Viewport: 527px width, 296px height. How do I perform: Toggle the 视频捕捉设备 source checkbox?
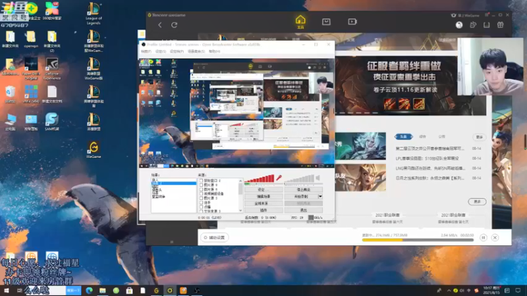[201, 193]
